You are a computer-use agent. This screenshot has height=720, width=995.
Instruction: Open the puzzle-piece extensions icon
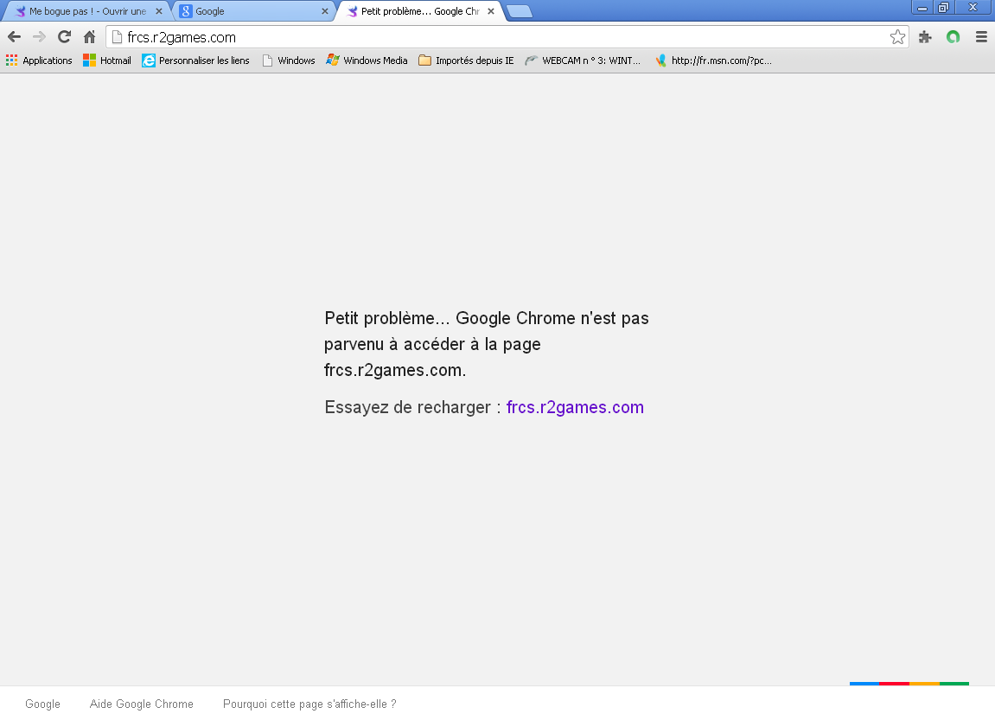[925, 37]
